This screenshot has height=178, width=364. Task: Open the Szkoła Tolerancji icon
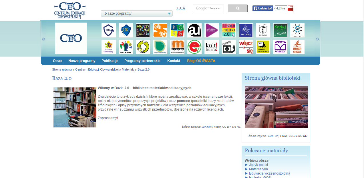[x=109, y=47]
